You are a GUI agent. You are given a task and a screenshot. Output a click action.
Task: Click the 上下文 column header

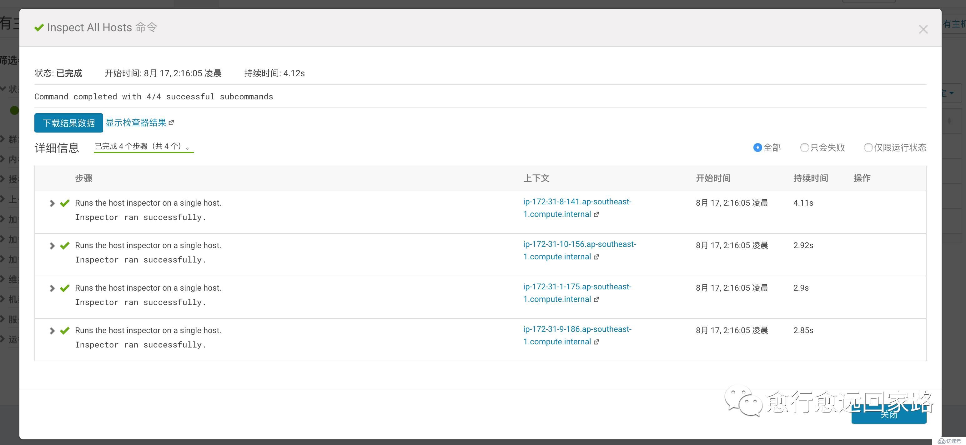pyautogui.click(x=536, y=178)
